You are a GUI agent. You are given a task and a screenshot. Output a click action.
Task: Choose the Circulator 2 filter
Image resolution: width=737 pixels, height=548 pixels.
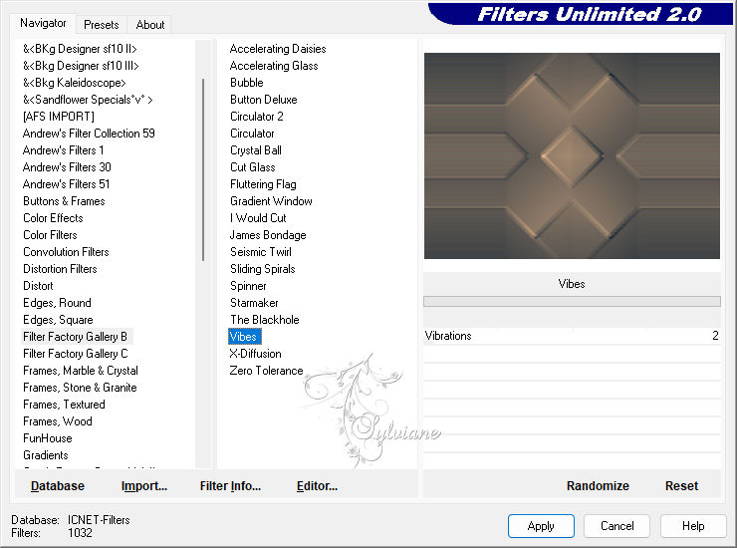pyautogui.click(x=257, y=117)
